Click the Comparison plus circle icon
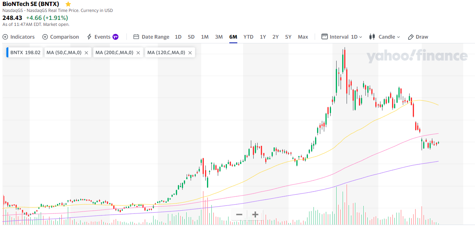This screenshot has width=475, height=227. (45, 37)
